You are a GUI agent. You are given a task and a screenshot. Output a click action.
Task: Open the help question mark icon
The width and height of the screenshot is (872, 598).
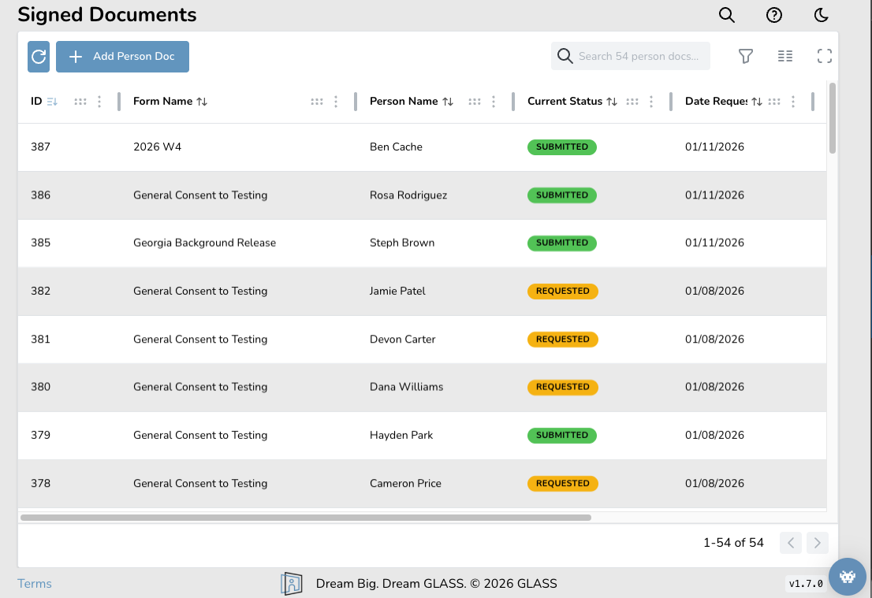pyautogui.click(x=773, y=15)
